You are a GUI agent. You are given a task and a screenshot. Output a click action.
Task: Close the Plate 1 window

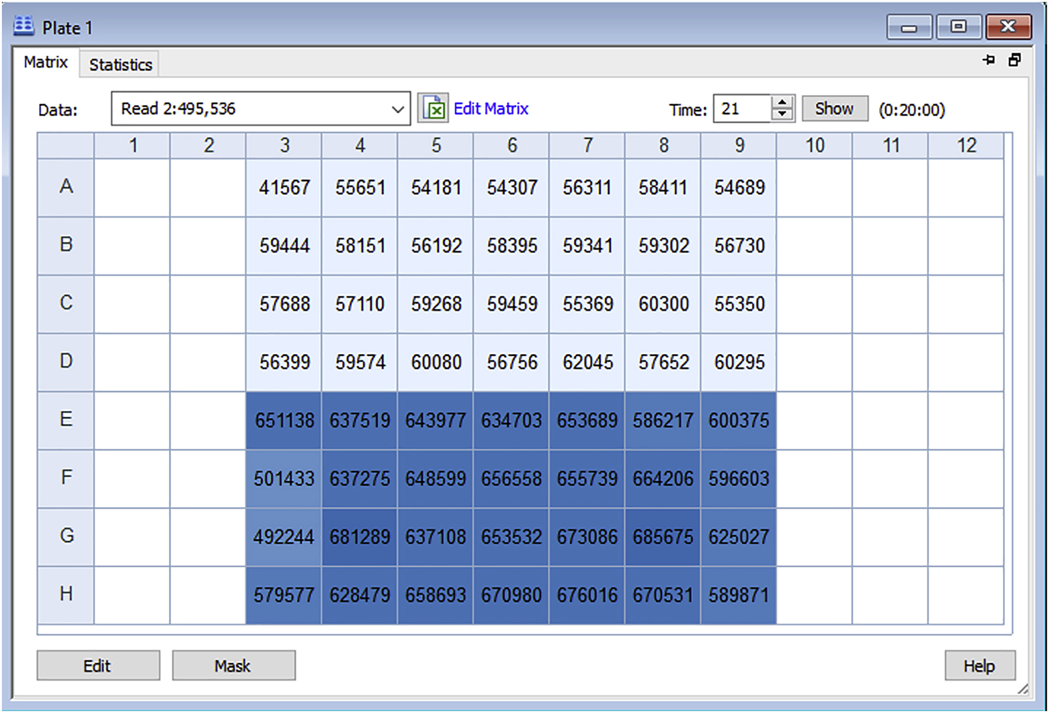pyautogui.click(x=1008, y=26)
